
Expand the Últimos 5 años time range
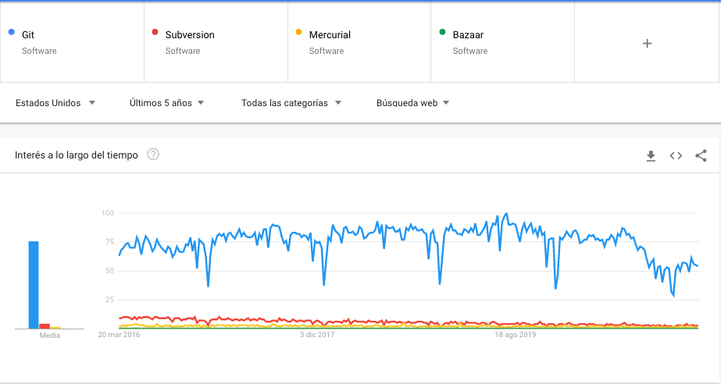pyautogui.click(x=166, y=103)
